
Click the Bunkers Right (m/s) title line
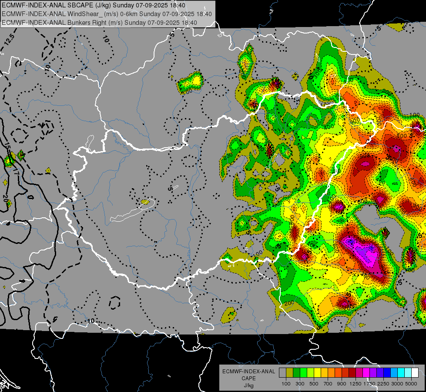pyautogui.click(x=100, y=23)
